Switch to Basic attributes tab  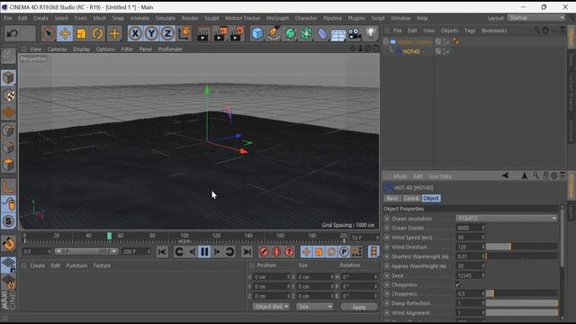click(392, 198)
